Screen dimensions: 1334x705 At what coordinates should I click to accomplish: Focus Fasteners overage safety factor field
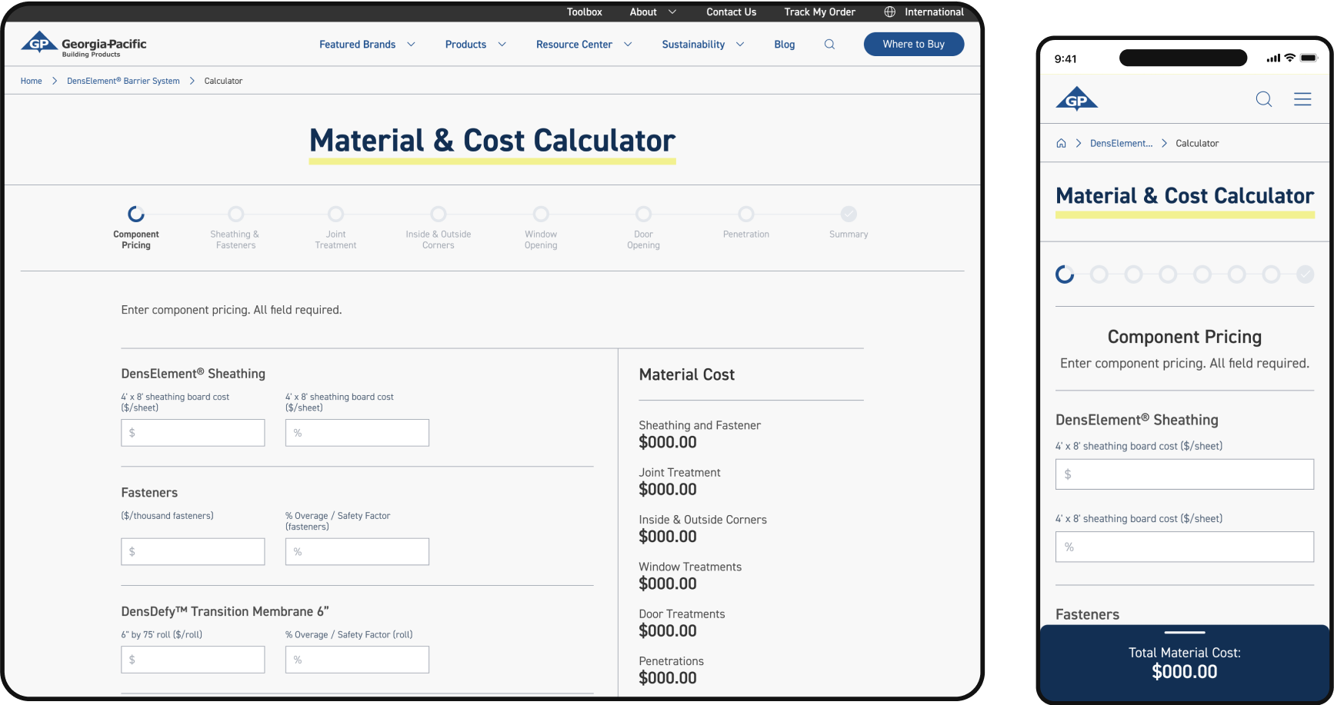point(357,552)
